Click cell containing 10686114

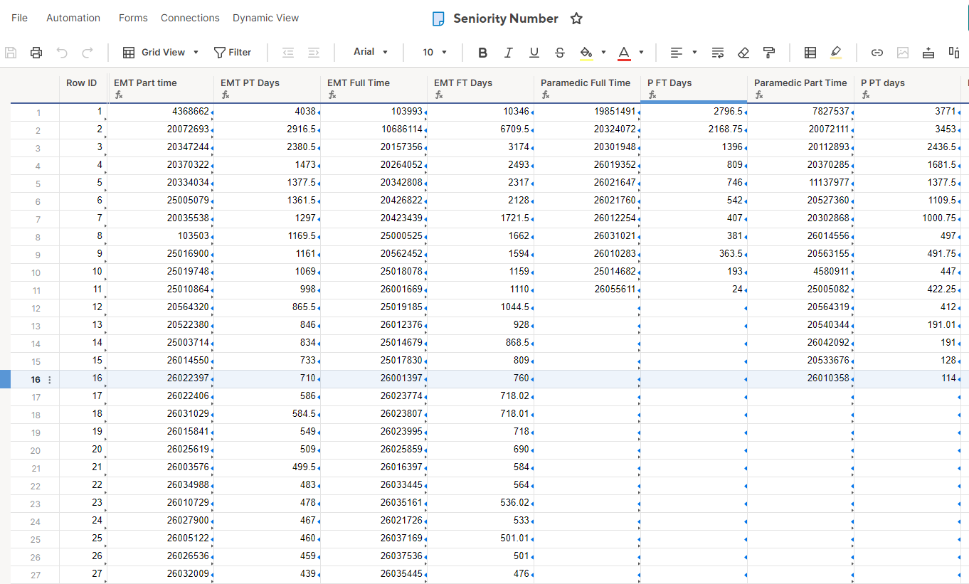point(374,129)
